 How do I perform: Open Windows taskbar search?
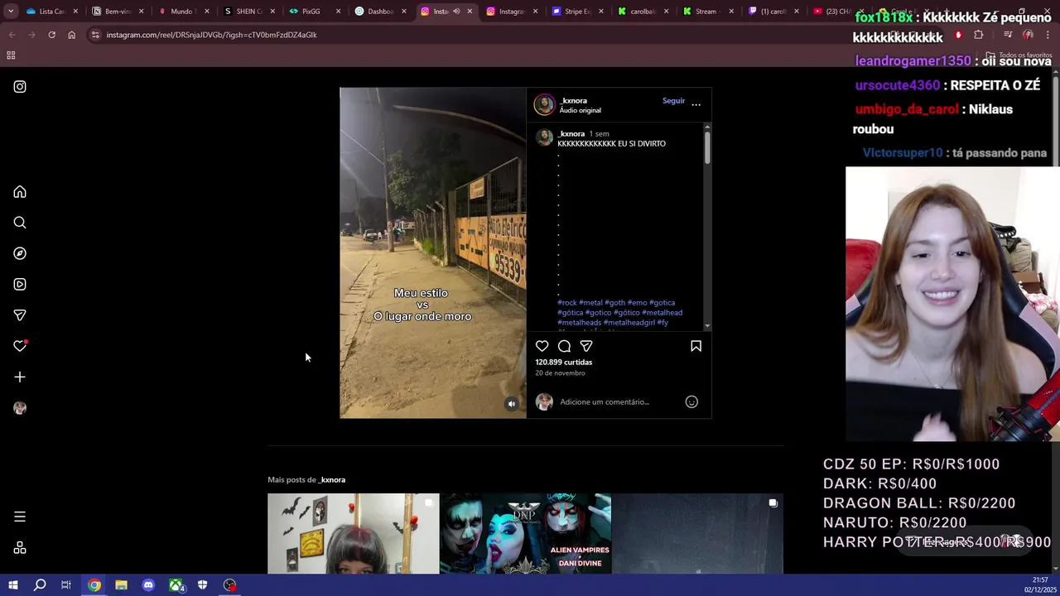coord(40,585)
